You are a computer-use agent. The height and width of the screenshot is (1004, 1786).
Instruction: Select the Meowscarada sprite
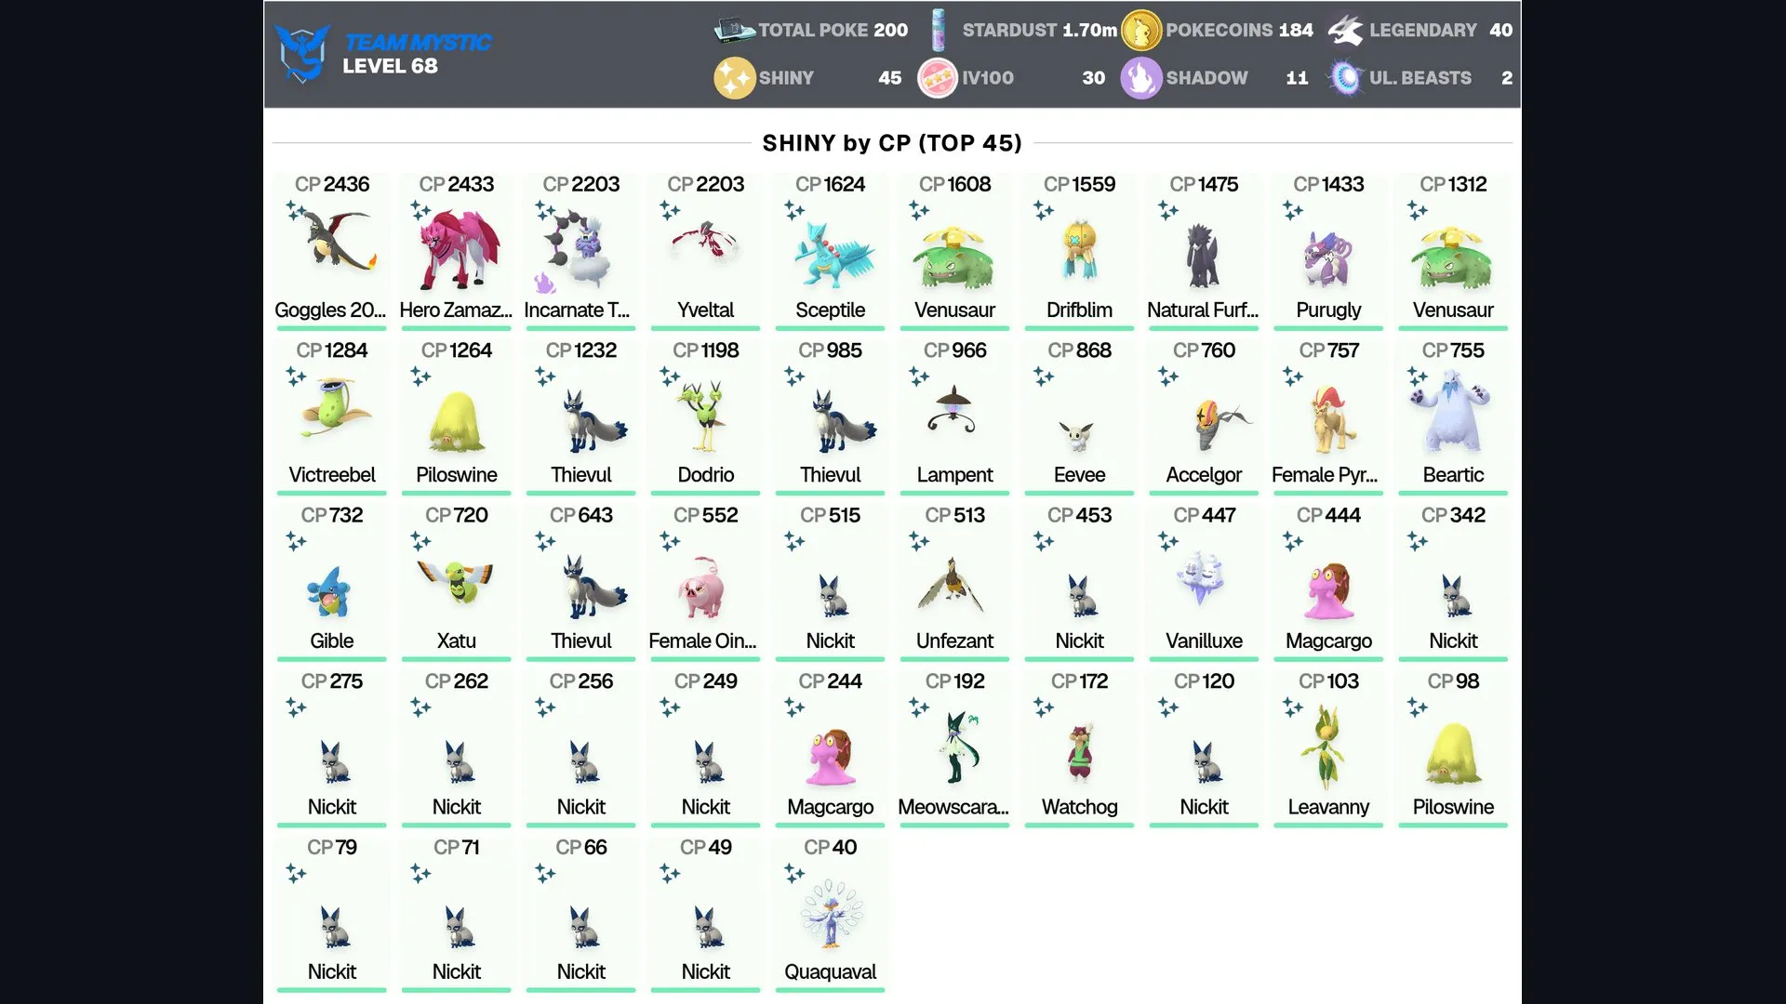point(958,747)
